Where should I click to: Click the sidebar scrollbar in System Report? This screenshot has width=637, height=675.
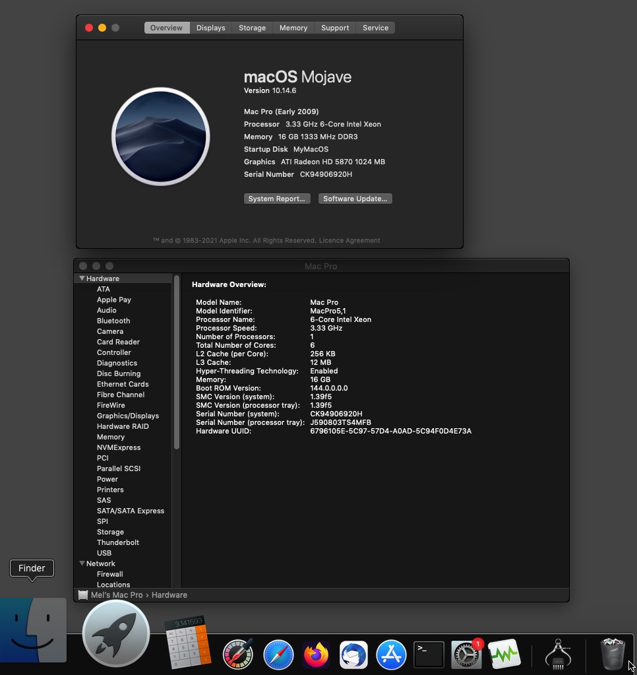(x=176, y=362)
